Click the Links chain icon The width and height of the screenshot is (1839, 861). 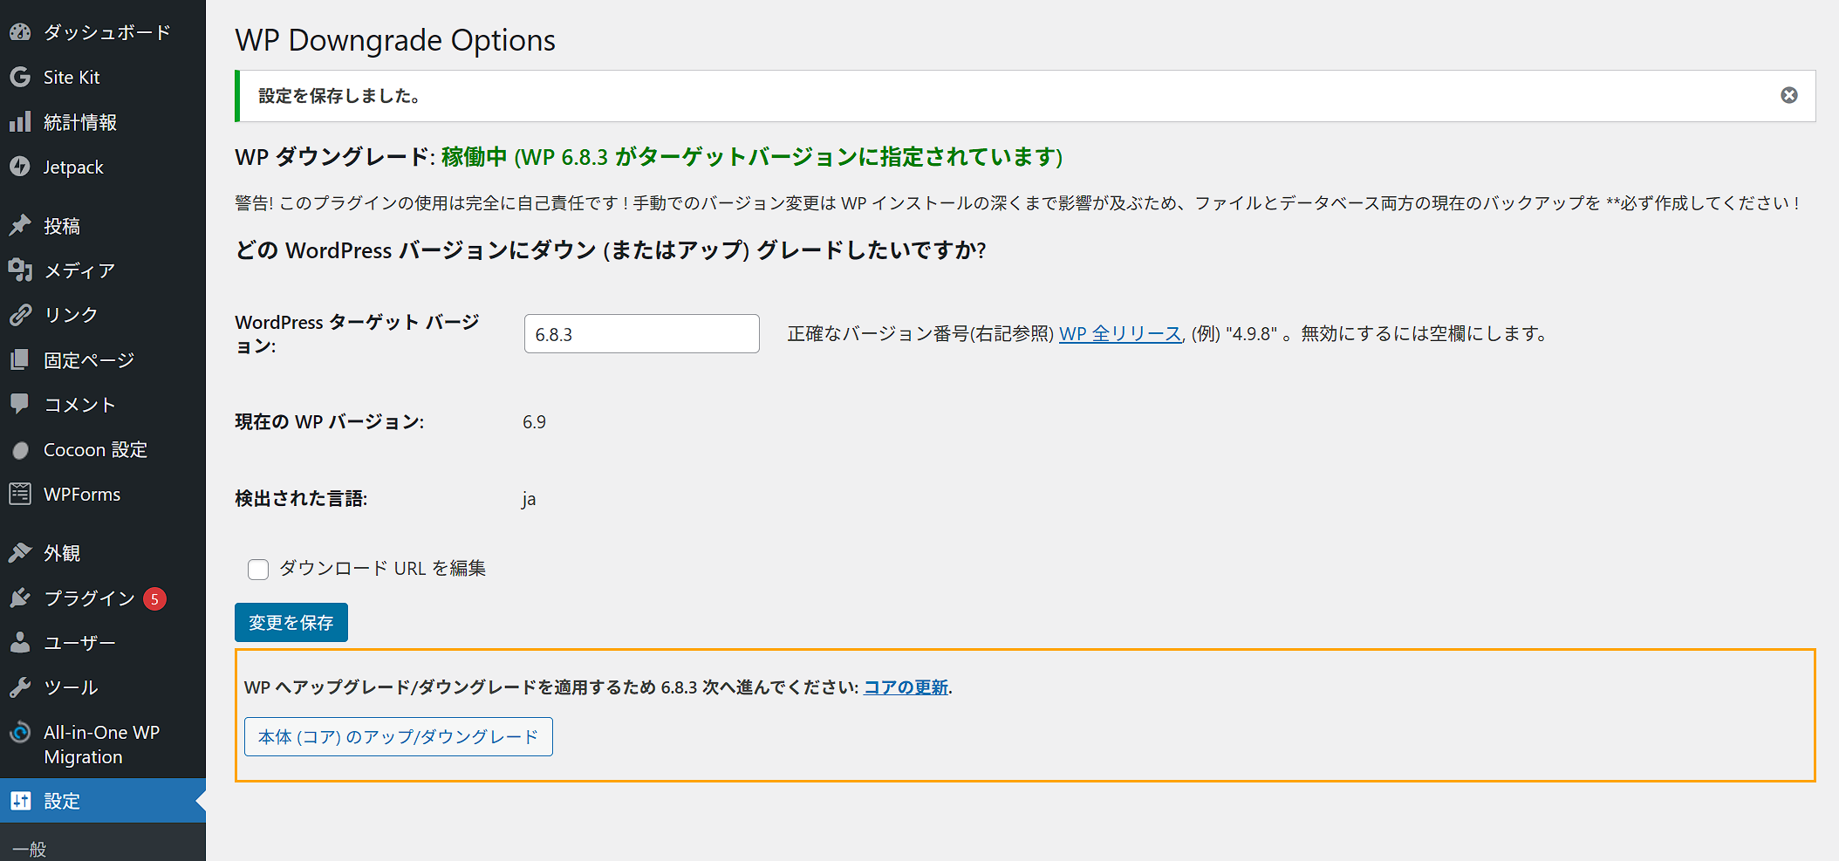(x=20, y=315)
